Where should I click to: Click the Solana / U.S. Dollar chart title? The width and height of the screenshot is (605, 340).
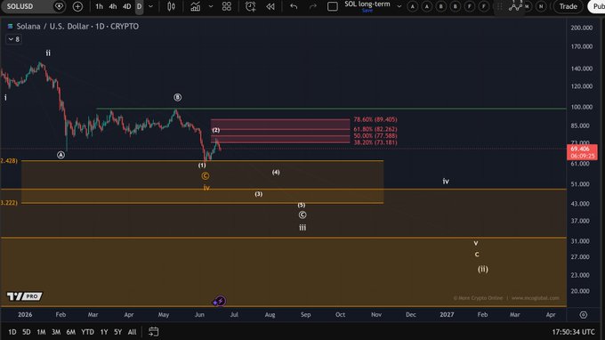[x=77, y=26]
